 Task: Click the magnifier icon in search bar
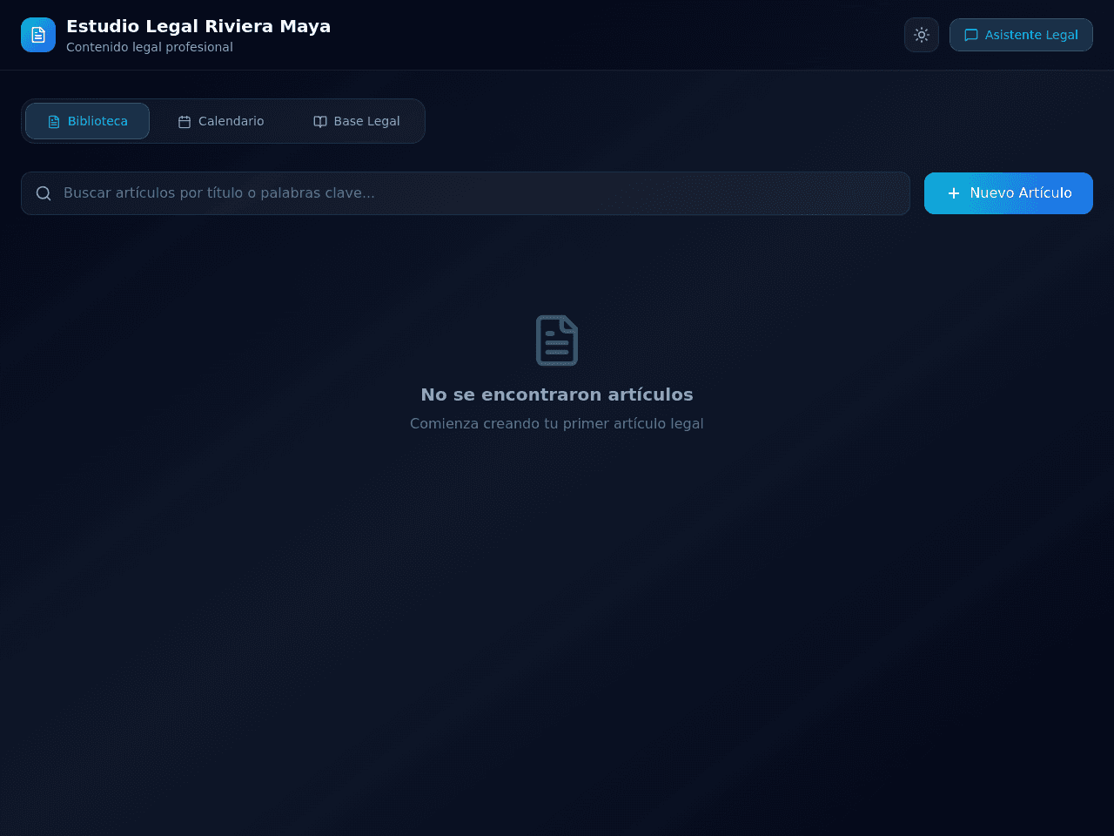(x=44, y=193)
